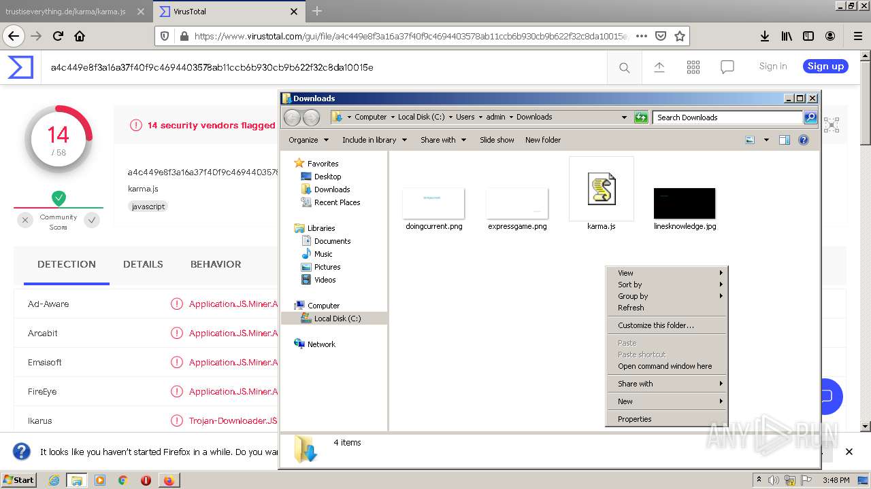Click the VirusTotal search magnifier icon
871x489 pixels.
pyautogui.click(x=624, y=67)
